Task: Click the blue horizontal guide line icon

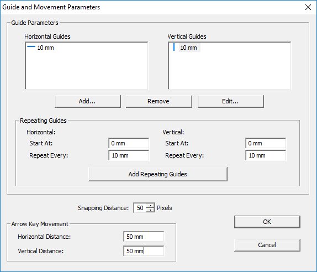Action: pyautogui.click(x=31, y=46)
